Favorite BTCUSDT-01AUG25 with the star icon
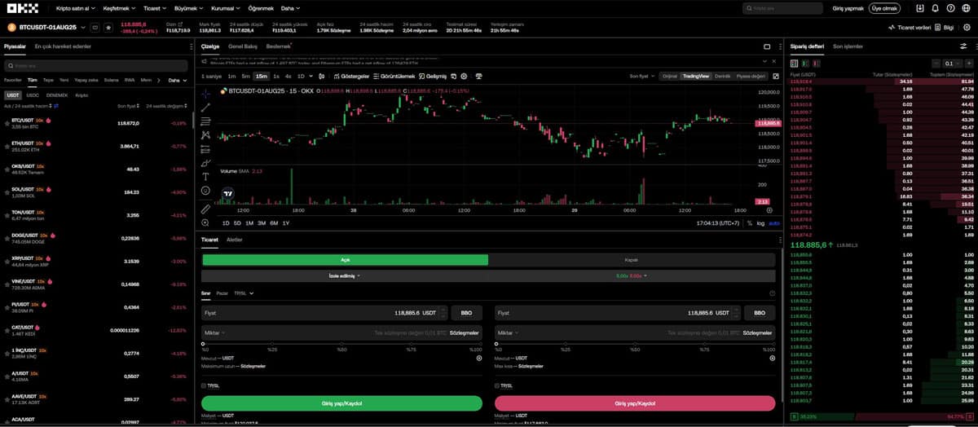The image size is (978, 427). coord(108,28)
